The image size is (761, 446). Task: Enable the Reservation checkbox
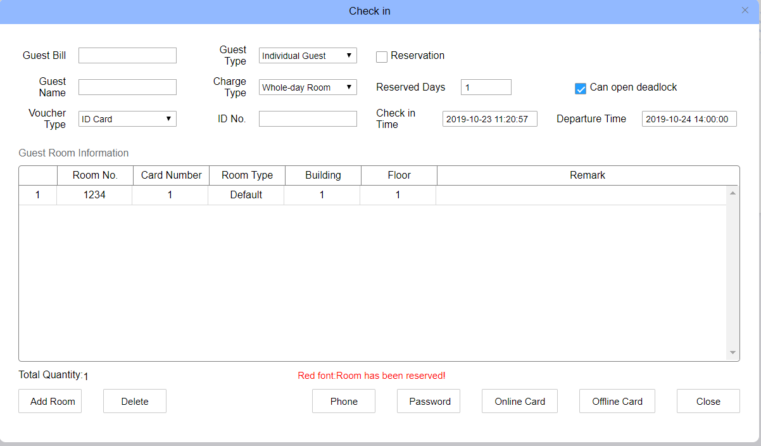[x=382, y=57]
